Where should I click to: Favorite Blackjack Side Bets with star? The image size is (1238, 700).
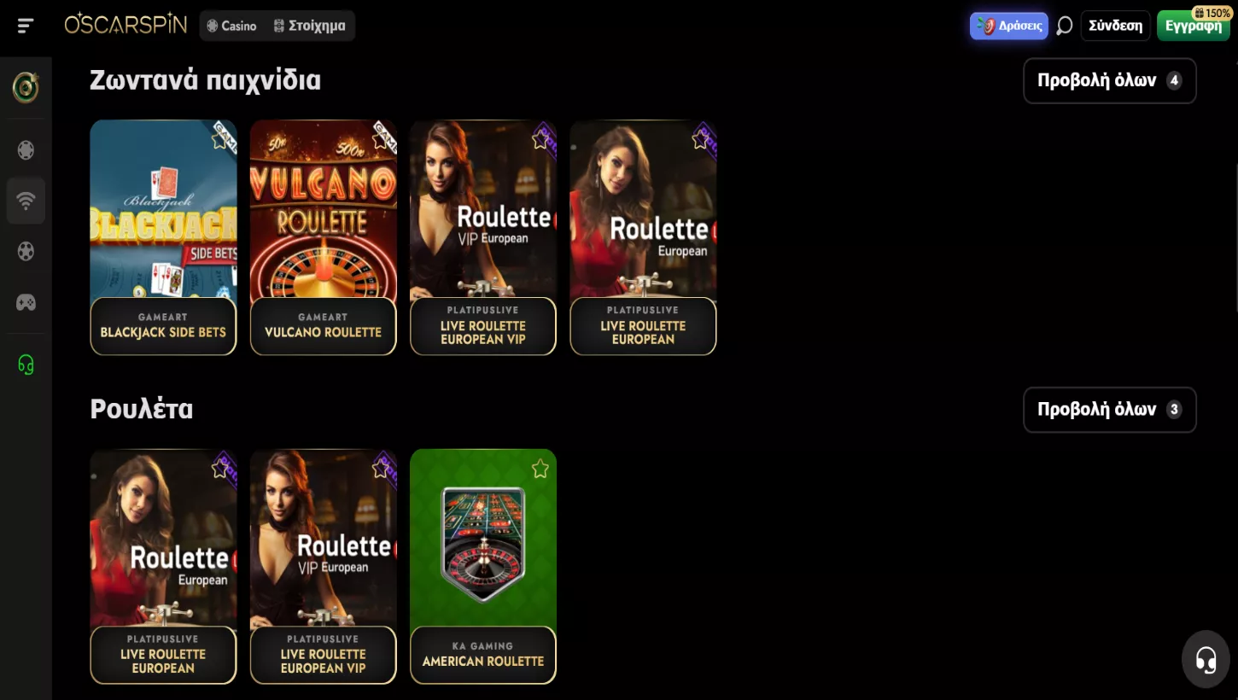pyautogui.click(x=220, y=139)
